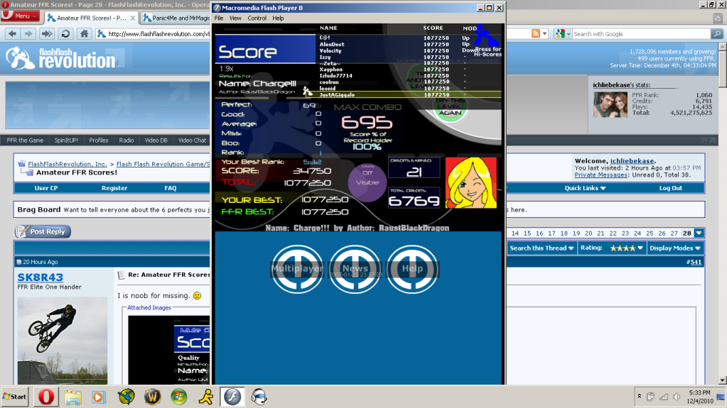This screenshot has width=727, height=408.
Task: Expand the Display Modes dropdown
Action: coord(675,248)
